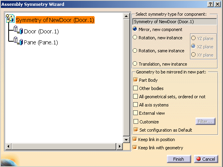Viewport: 223px width, 167px height.
Task: Click the Finish button
Action: [179, 159]
